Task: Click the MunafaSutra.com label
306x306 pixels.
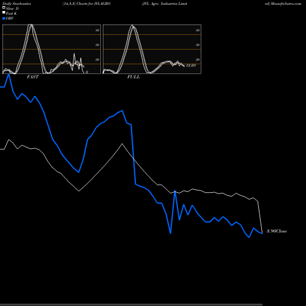Action: coord(286,4)
